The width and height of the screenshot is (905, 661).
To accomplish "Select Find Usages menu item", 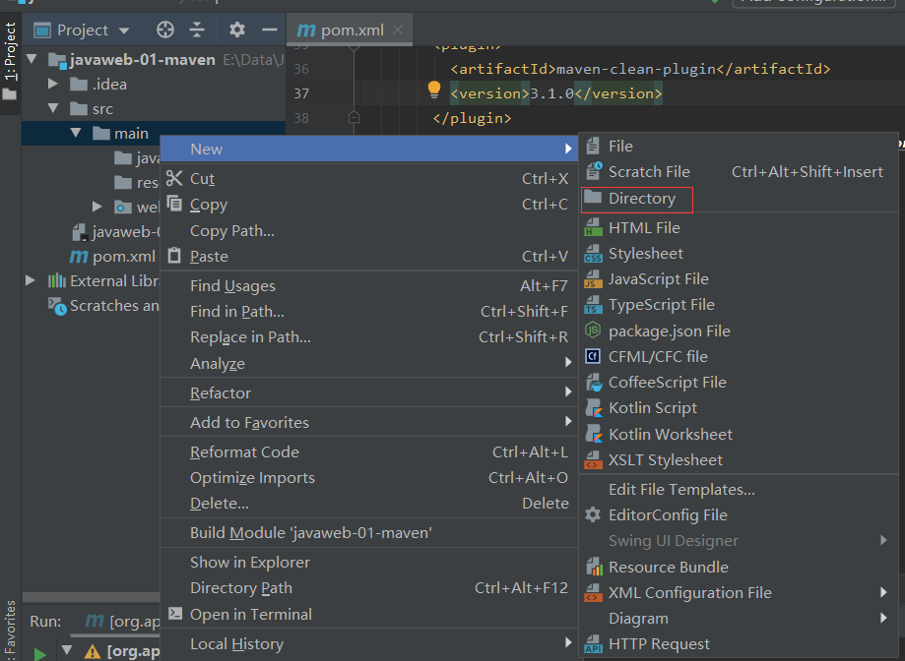I will pos(369,286).
